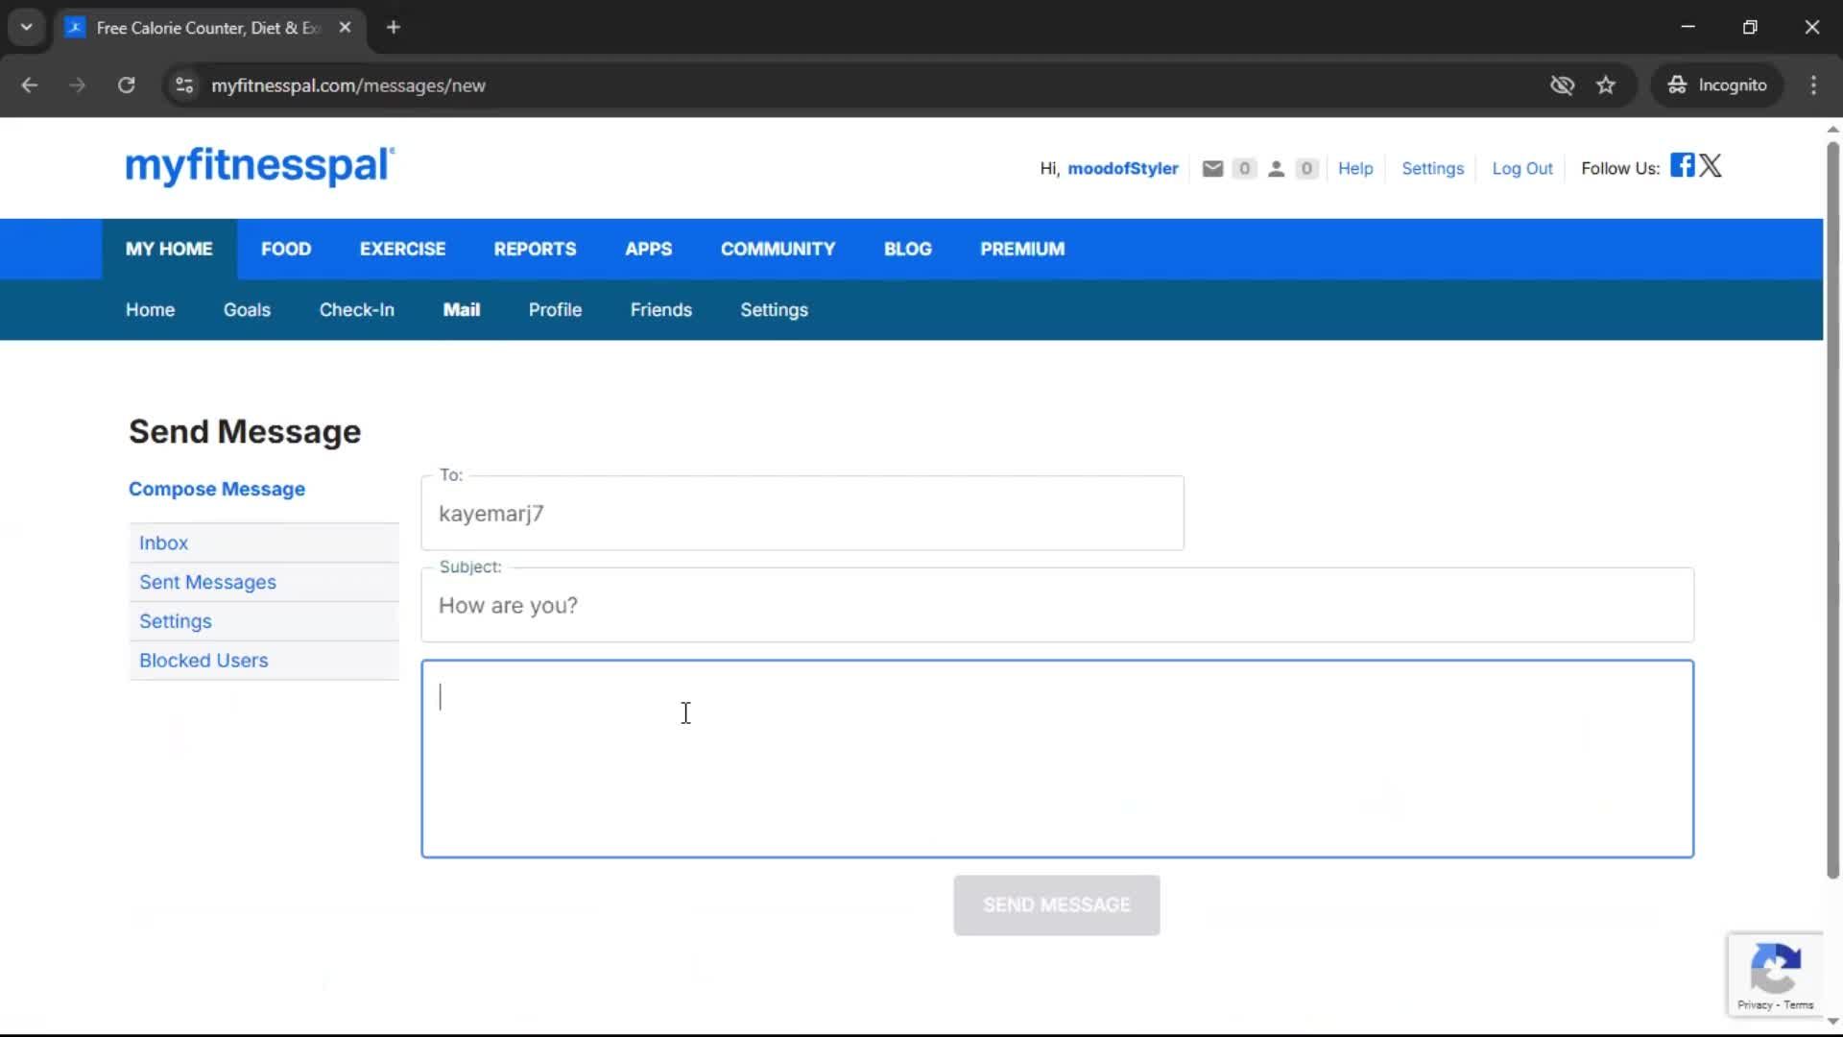Image resolution: width=1843 pixels, height=1037 pixels.
Task: Reload the page with refresh icon
Action: point(126,85)
